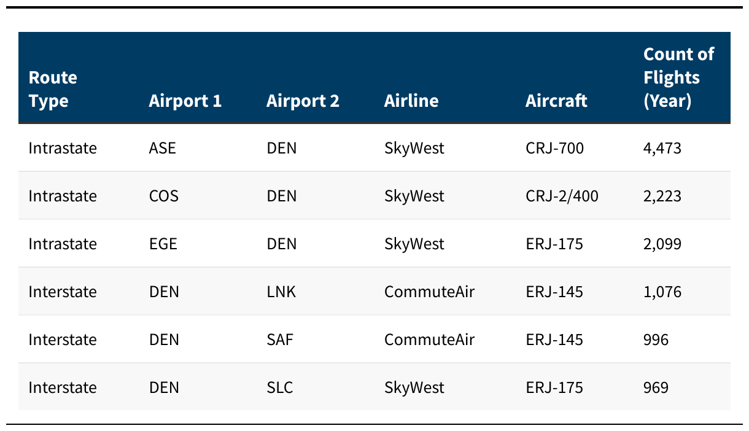Click the CRJ-700 aircraft cell
The image size is (749, 431).
(x=555, y=148)
